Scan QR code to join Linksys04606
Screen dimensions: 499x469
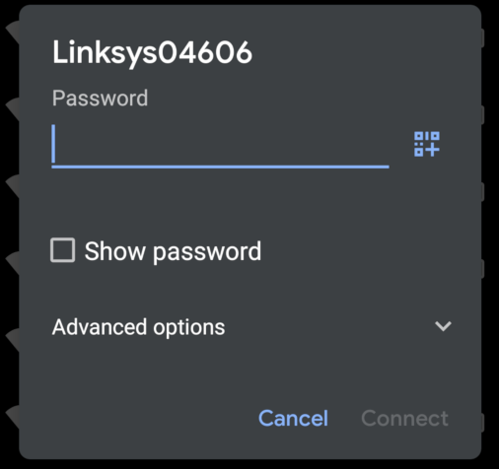(x=427, y=144)
